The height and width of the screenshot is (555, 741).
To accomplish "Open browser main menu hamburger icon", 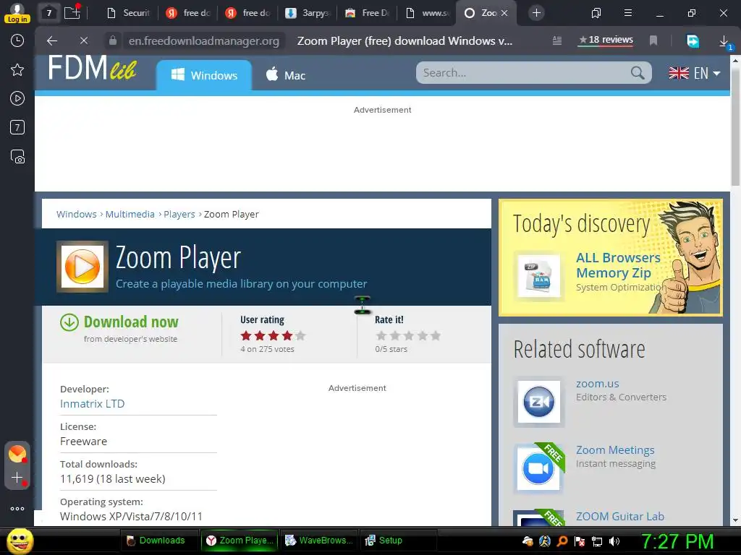I will (627, 13).
